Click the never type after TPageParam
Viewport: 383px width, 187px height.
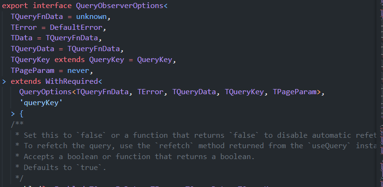click(x=78, y=71)
